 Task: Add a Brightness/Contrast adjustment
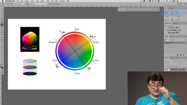[x=169, y=28]
